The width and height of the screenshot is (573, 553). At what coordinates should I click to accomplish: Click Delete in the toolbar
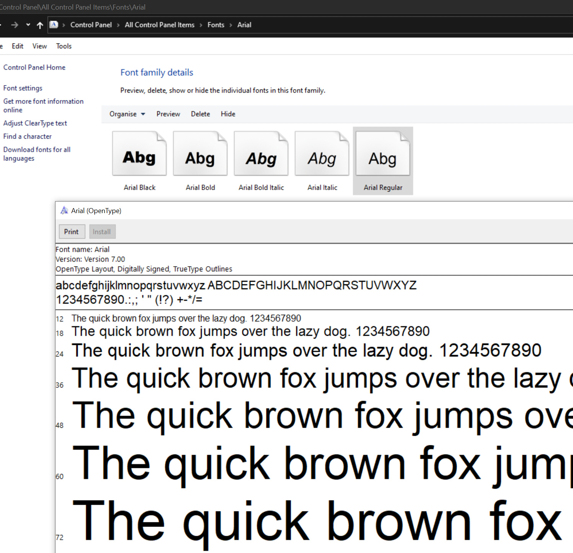point(201,114)
